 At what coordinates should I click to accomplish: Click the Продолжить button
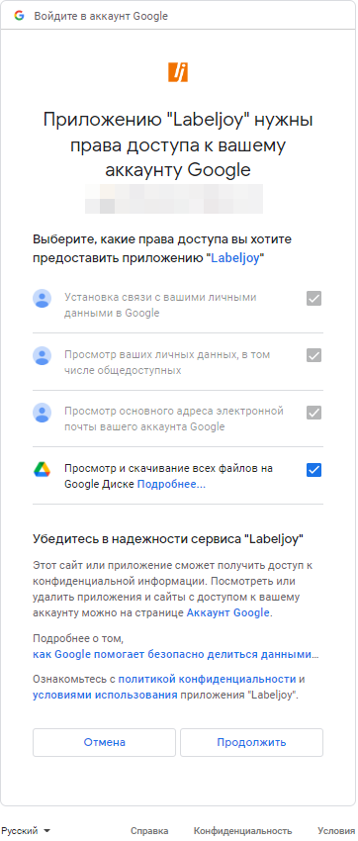click(x=251, y=742)
